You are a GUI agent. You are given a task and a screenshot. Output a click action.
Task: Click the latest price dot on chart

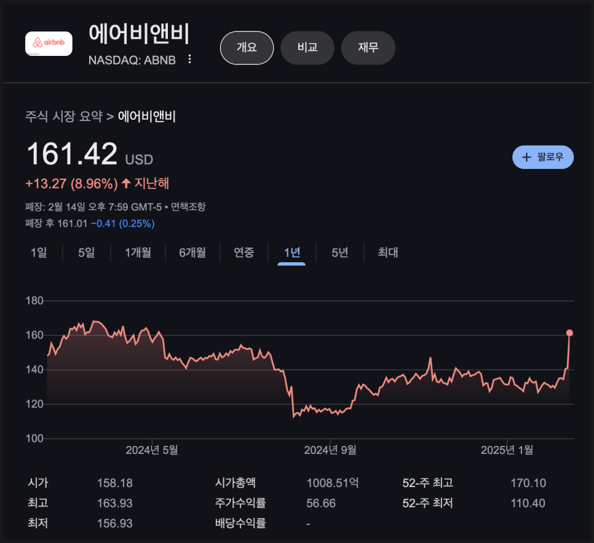(569, 333)
